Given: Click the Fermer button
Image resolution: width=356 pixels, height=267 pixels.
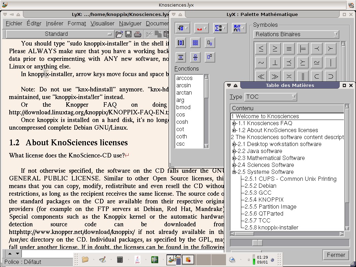Looking at the screenshot, I should 335,255.
